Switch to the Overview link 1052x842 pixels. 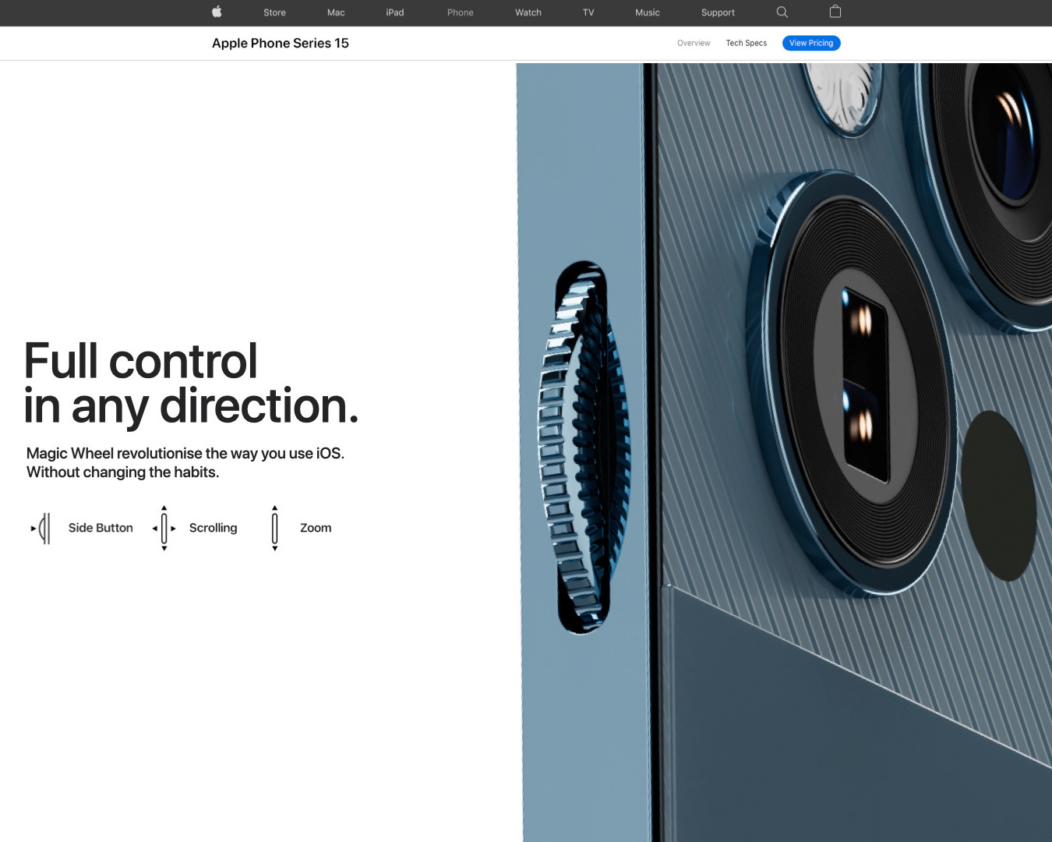[694, 43]
